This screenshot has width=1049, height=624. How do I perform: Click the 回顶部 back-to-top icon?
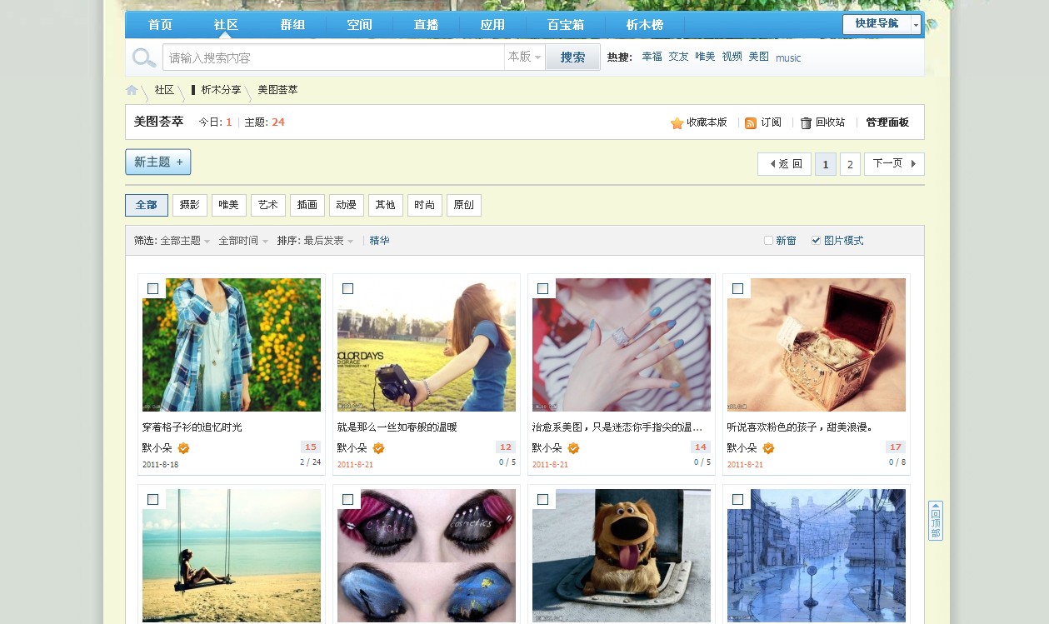[936, 521]
